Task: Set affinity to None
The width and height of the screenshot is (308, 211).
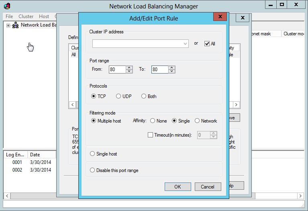Action: coord(153,121)
